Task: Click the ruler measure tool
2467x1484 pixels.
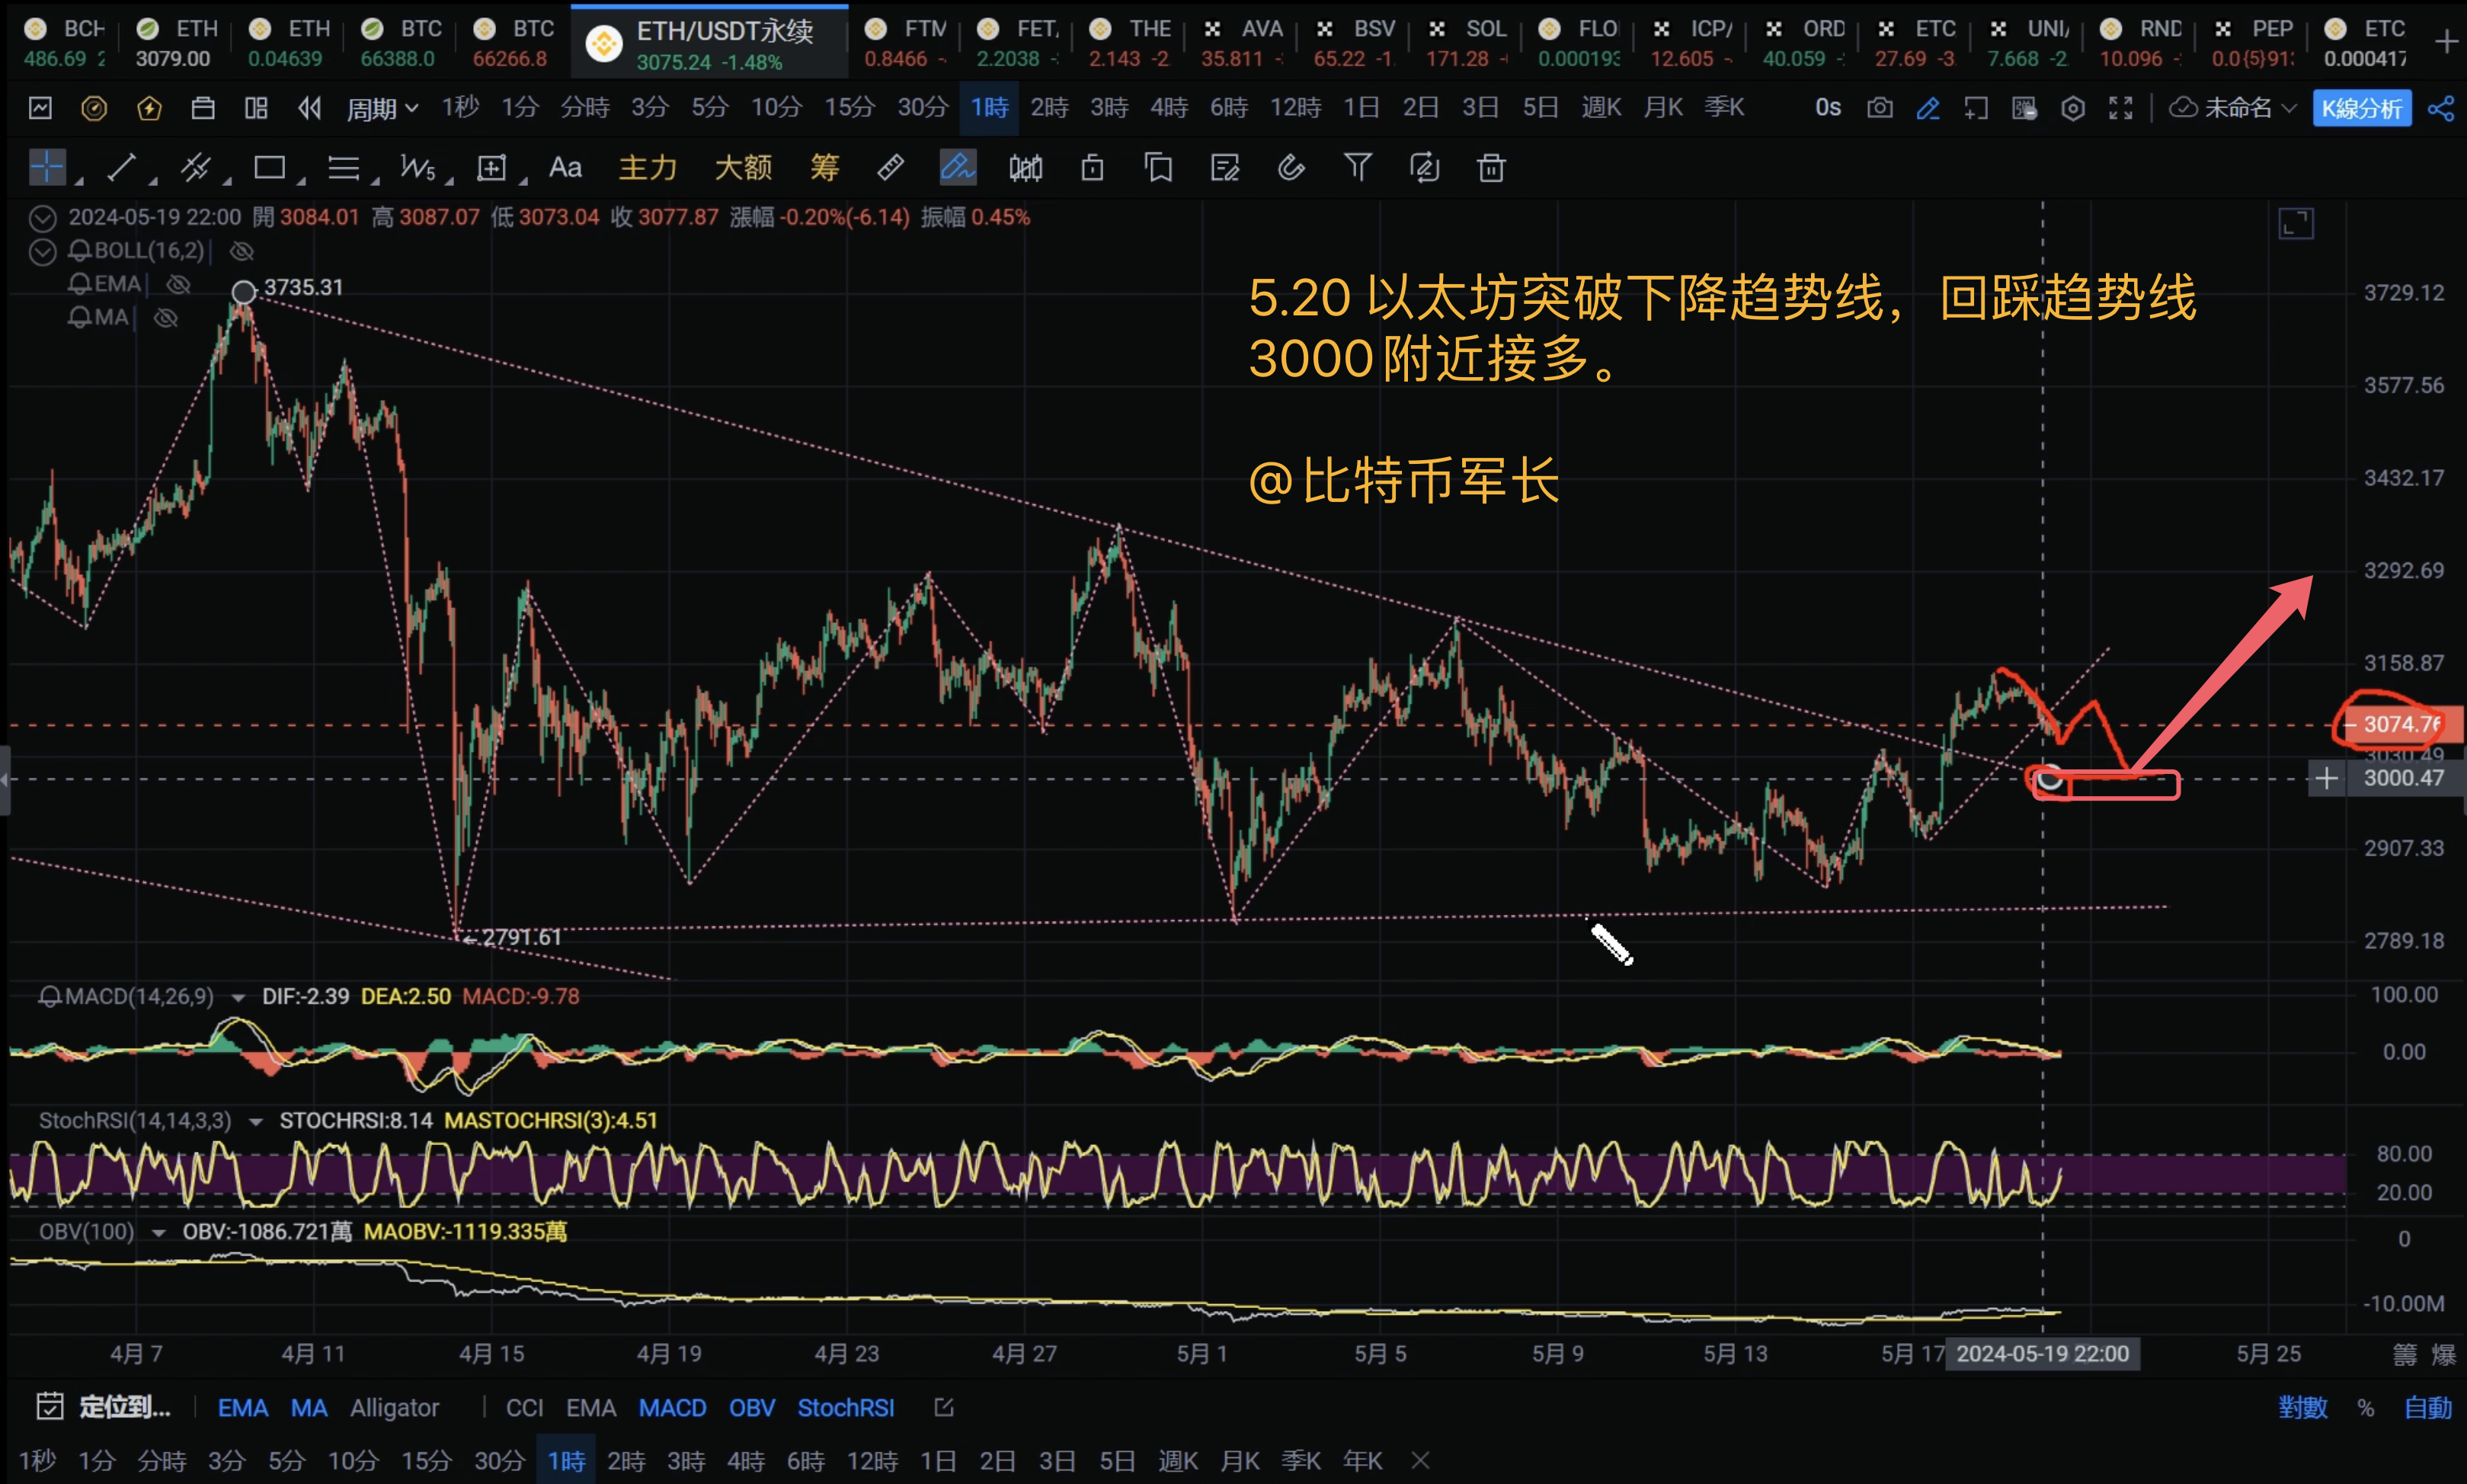Action: coord(890,167)
